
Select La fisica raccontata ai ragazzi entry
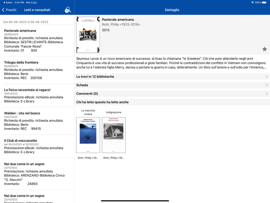(x=37, y=96)
